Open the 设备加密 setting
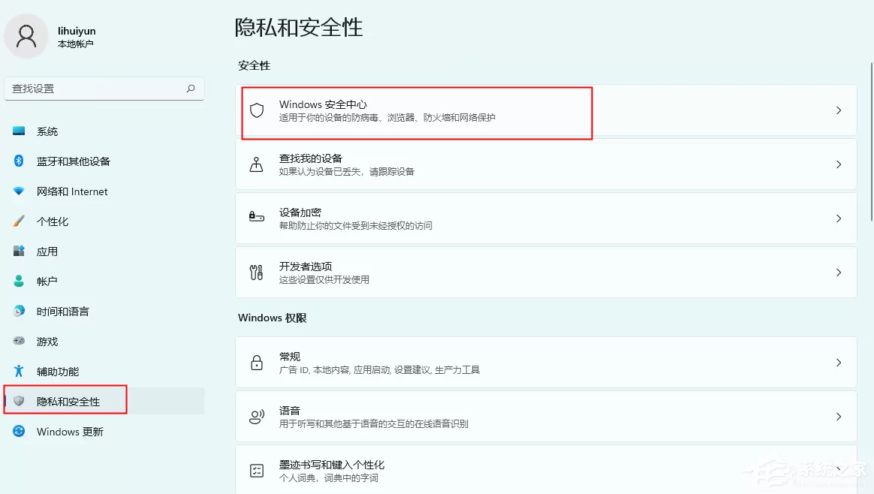Viewport: 874px width, 494px height. pyautogui.click(x=546, y=218)
